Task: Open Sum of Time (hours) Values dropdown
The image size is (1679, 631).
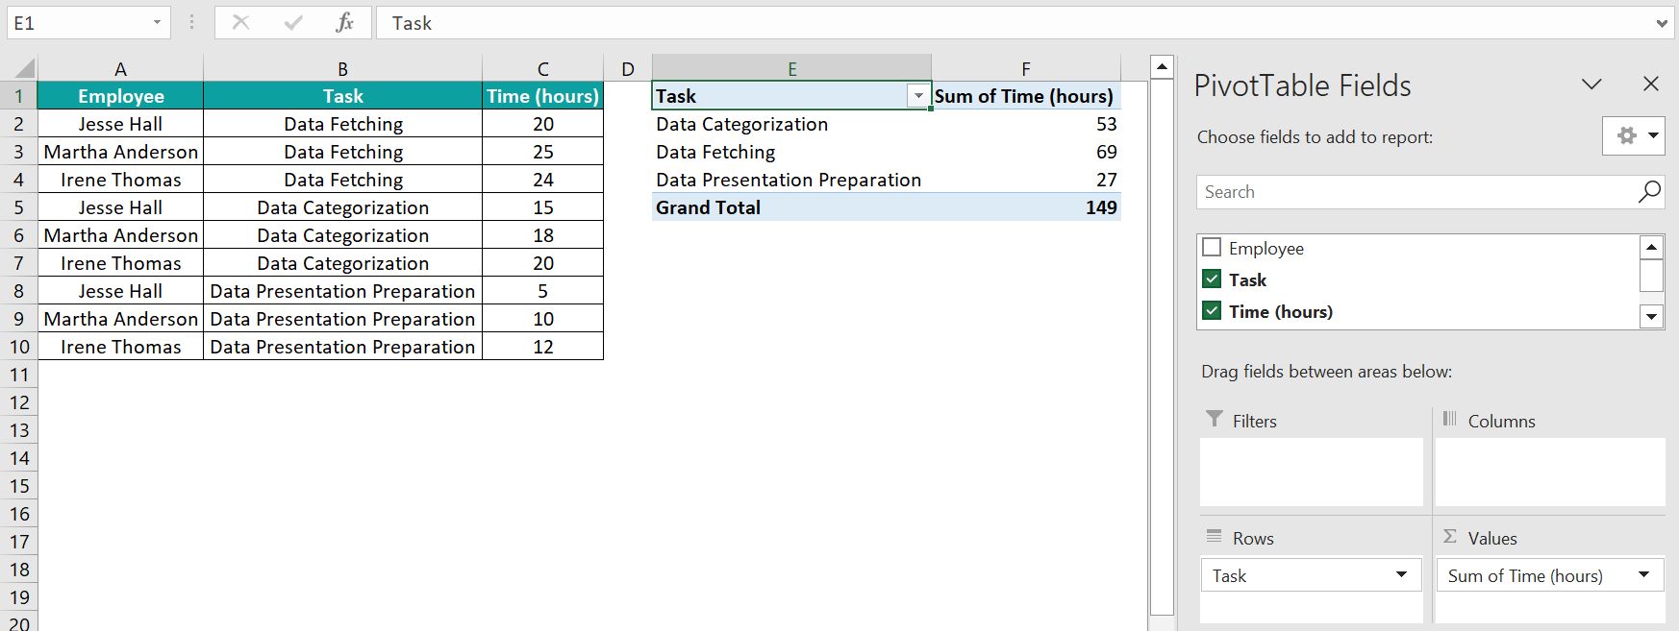Action: pos(1643,575)
